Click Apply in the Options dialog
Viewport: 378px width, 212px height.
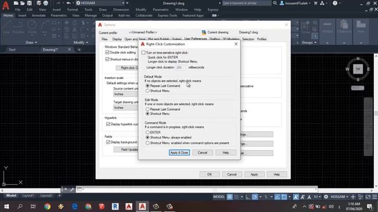(x=254, y=174)
